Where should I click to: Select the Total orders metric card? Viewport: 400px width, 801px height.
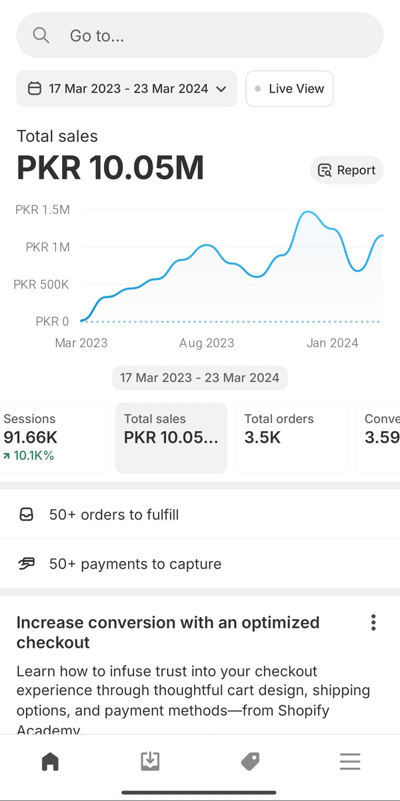[x=291, y=437]
